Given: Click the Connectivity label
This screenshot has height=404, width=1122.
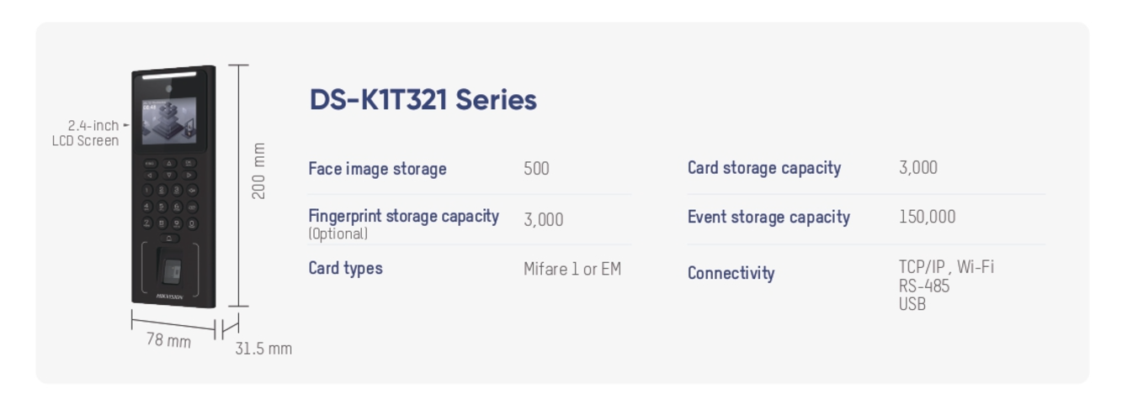Looking at the screenshot, I should 731,273.
